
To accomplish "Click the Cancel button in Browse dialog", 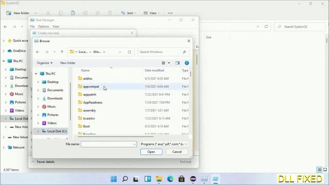I will coord(177,152).
